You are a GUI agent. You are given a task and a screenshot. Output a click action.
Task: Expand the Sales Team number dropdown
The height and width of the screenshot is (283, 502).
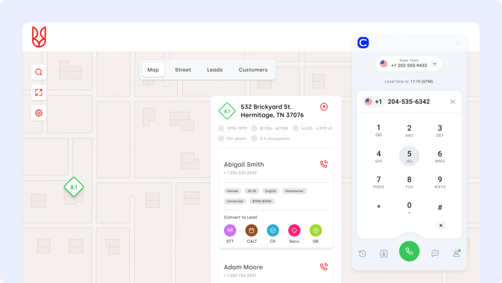click(434, 64)
